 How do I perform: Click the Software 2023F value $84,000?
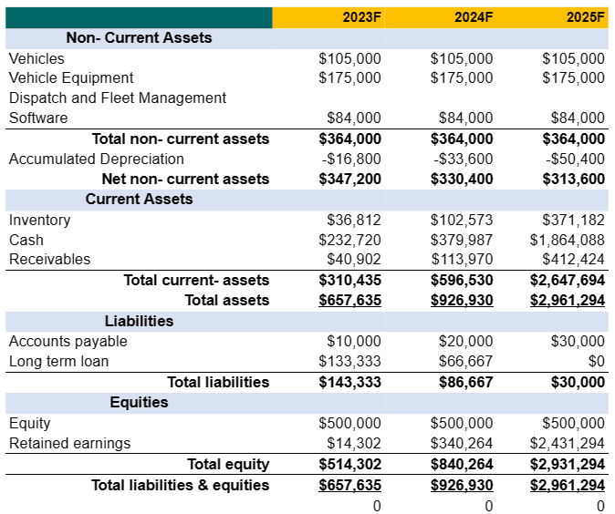tap(354, 118)
